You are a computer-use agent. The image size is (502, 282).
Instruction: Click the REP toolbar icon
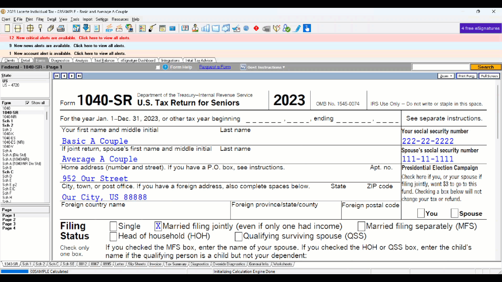[x=109, y=28]
